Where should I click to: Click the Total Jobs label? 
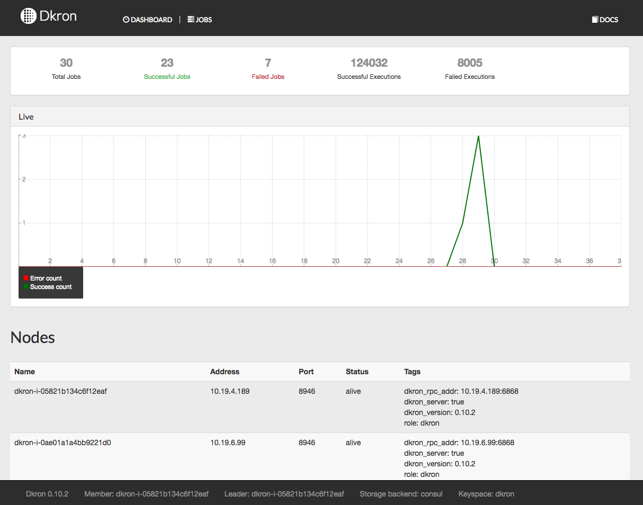point(66,77)
